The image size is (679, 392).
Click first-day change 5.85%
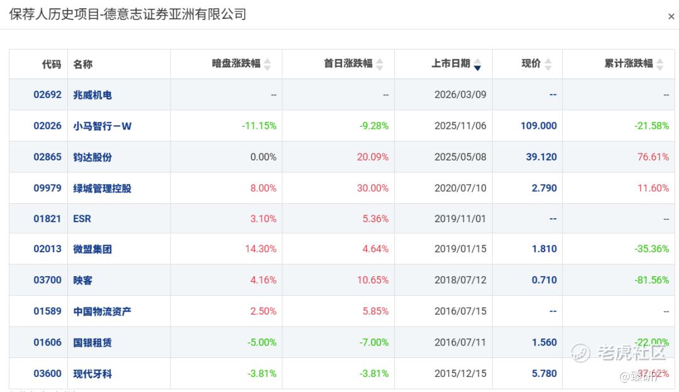click(375, 311)
